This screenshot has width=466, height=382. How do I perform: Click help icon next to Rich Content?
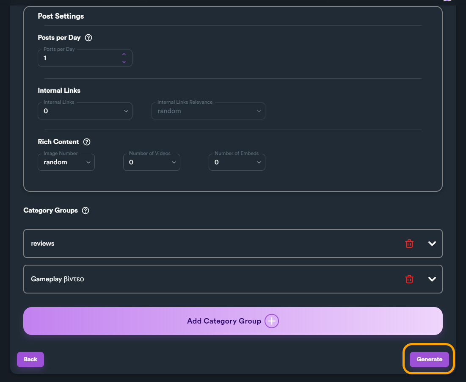[x=87, y=142]
